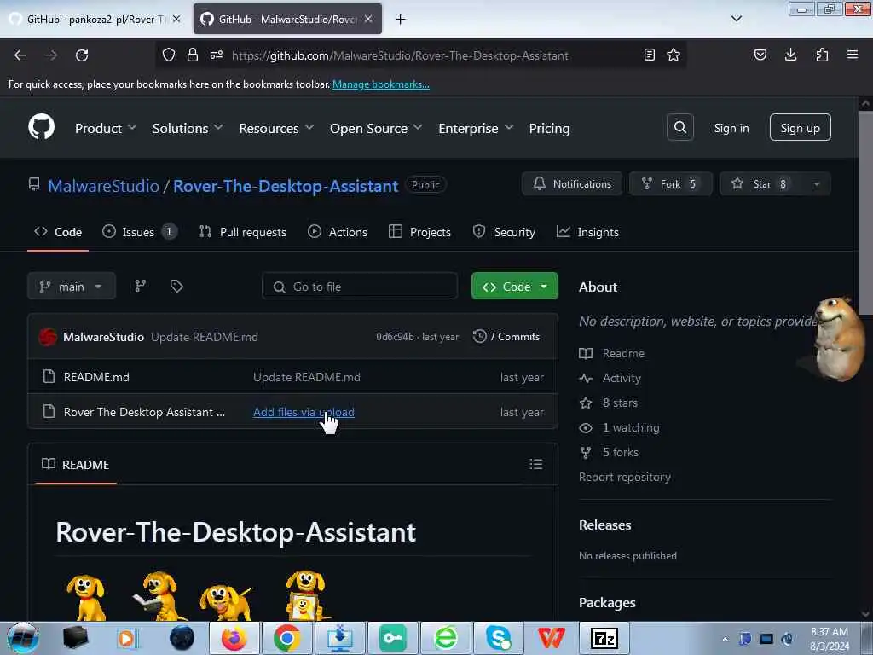The height and width of the screenshot is (655, 873).
Task: Open the README.md file
Action: [x=96, y=377]
